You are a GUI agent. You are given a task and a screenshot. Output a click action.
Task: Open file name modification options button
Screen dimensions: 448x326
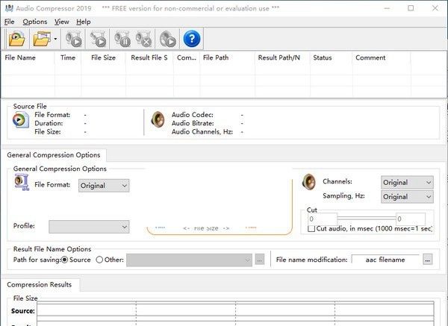(427, 260)
